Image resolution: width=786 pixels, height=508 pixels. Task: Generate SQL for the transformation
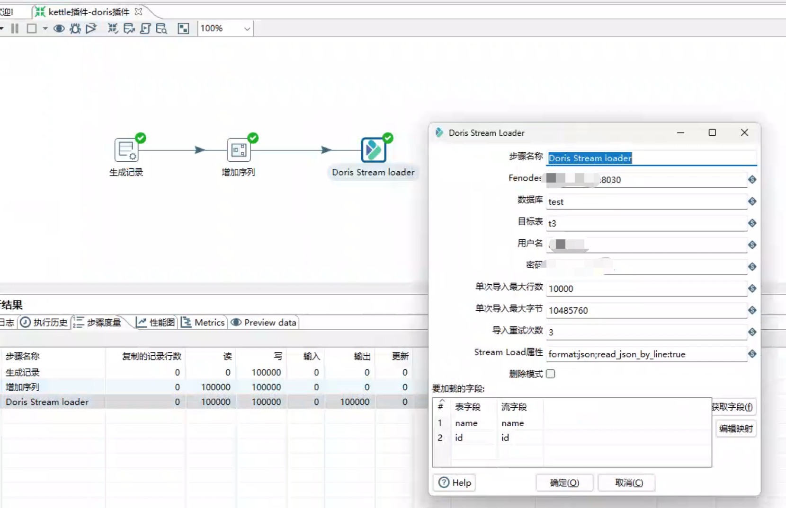pos(145,28)
